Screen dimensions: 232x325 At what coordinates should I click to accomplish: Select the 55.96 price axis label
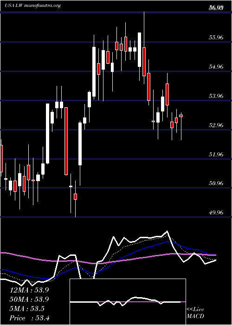click(215, 38)
